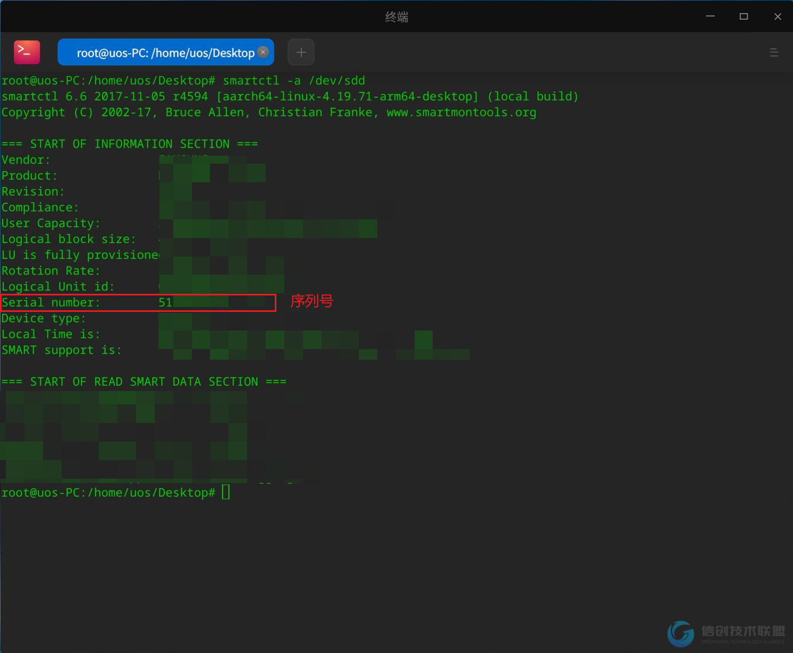Click the User Capacity: label

click(x=51, y=224)
